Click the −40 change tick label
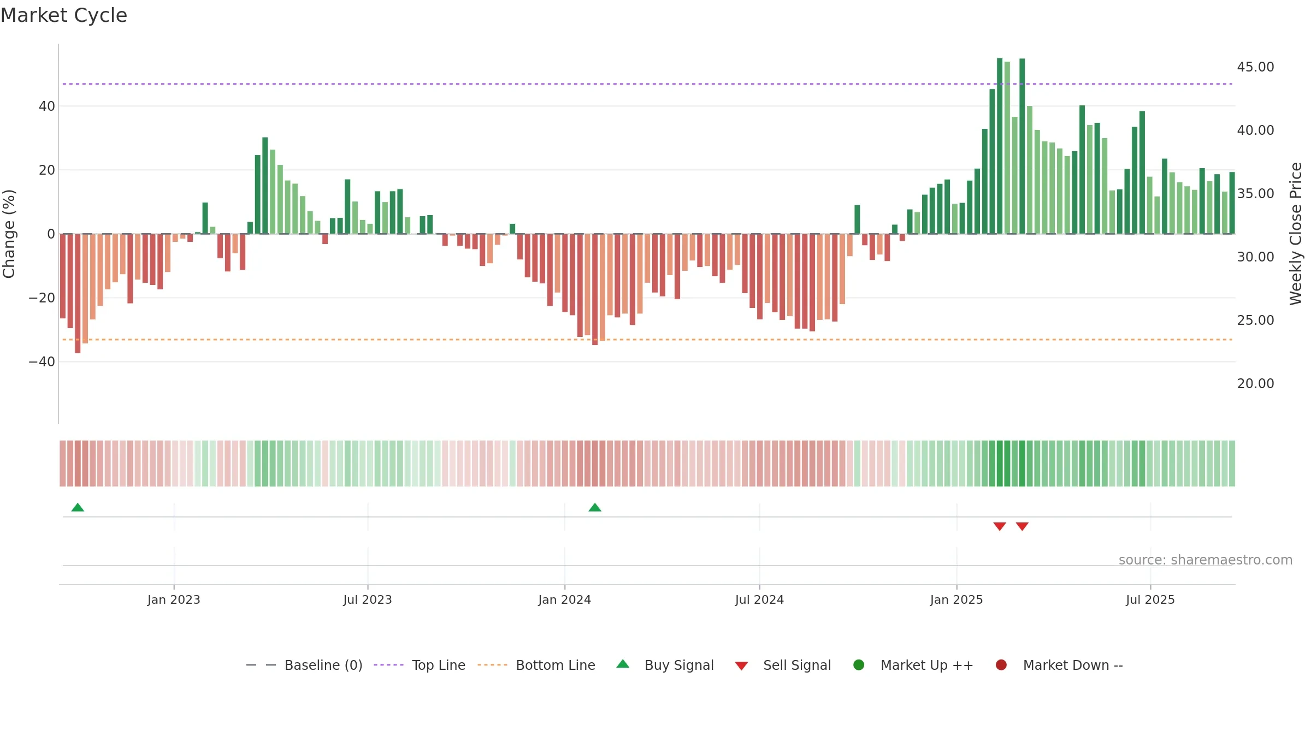The height and width of the screenshot is (737, 1311). click(42, 361)
